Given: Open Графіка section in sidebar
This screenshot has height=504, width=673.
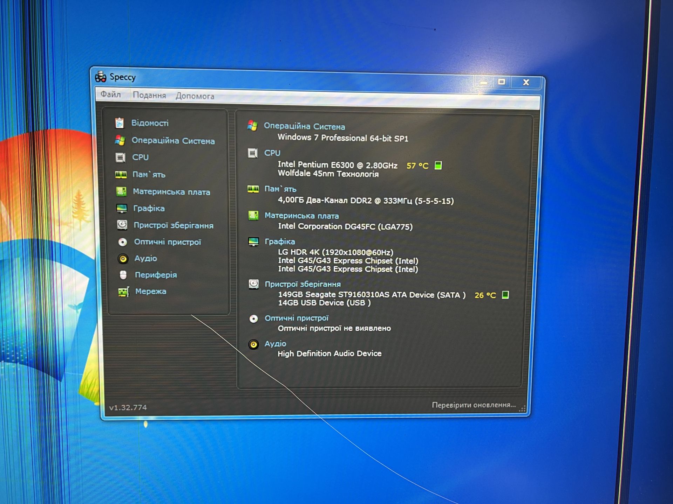Looking at the screenshot, I should 149,209.
